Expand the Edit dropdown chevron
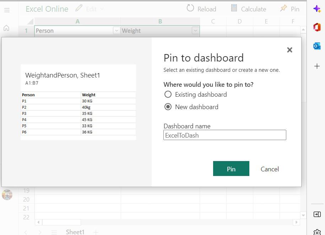The image size is (325, 235). click(102, 9)
